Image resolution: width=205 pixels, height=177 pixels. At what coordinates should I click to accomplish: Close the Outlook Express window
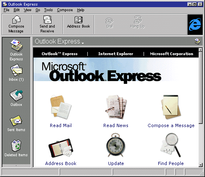pyautogui.click(x=200, y=4)
